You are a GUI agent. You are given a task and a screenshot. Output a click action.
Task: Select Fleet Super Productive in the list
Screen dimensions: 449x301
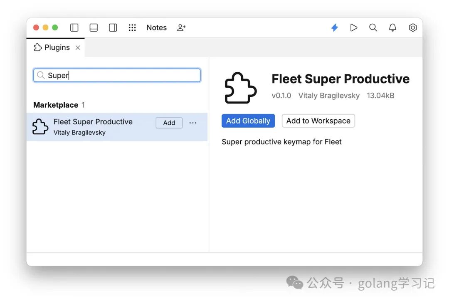click(x=92, y=126)
